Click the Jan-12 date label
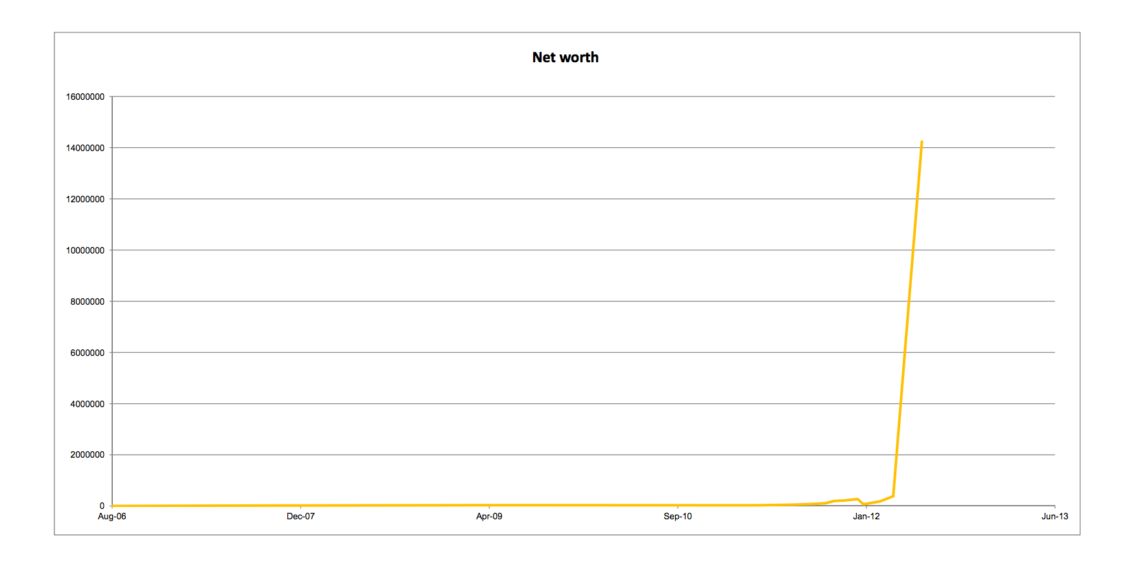 866,517
